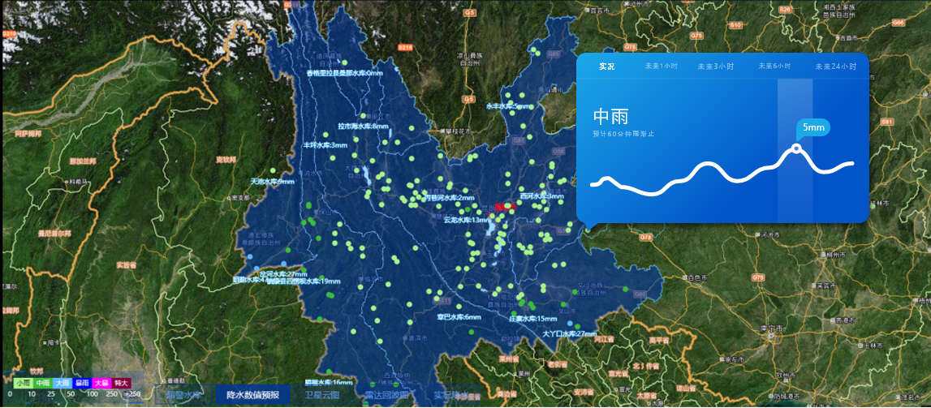Show the 雷达回波图 layer
931x408 pixels.
click(x=386, y=395)
